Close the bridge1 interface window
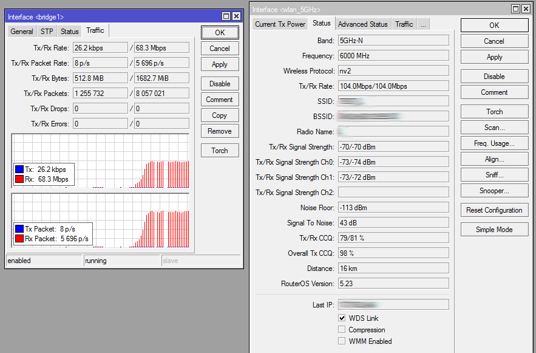The height and width of the screenshot is (353, 536). tap(236, 16)
